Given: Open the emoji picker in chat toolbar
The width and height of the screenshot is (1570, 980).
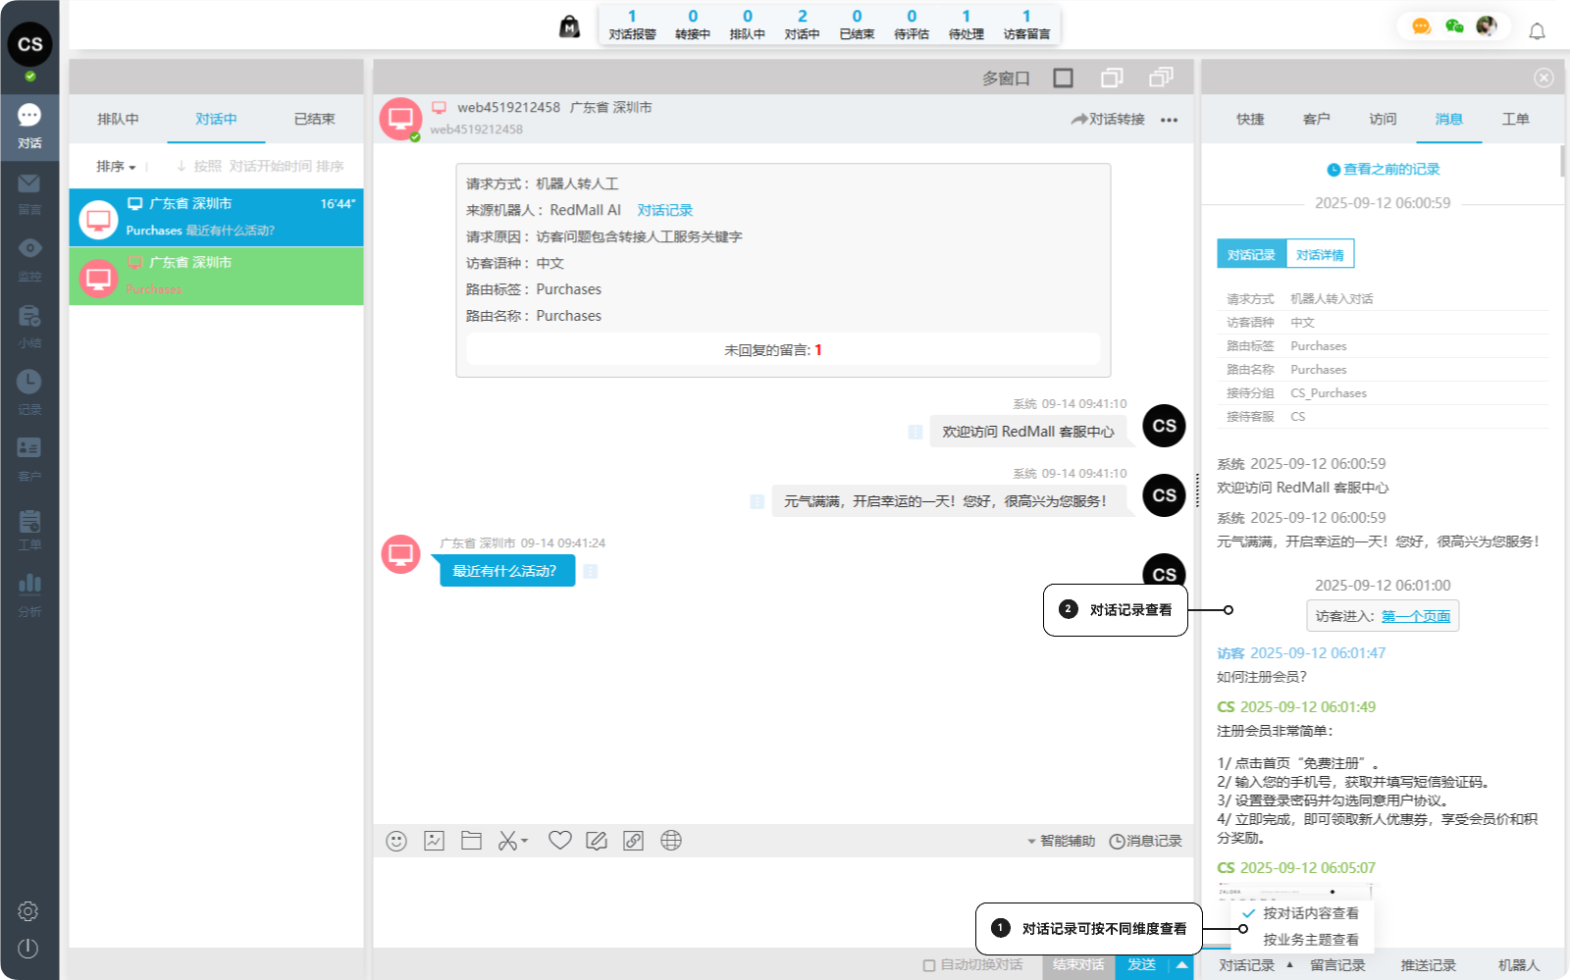Looking at the screenshot, I should pos(396,841).
